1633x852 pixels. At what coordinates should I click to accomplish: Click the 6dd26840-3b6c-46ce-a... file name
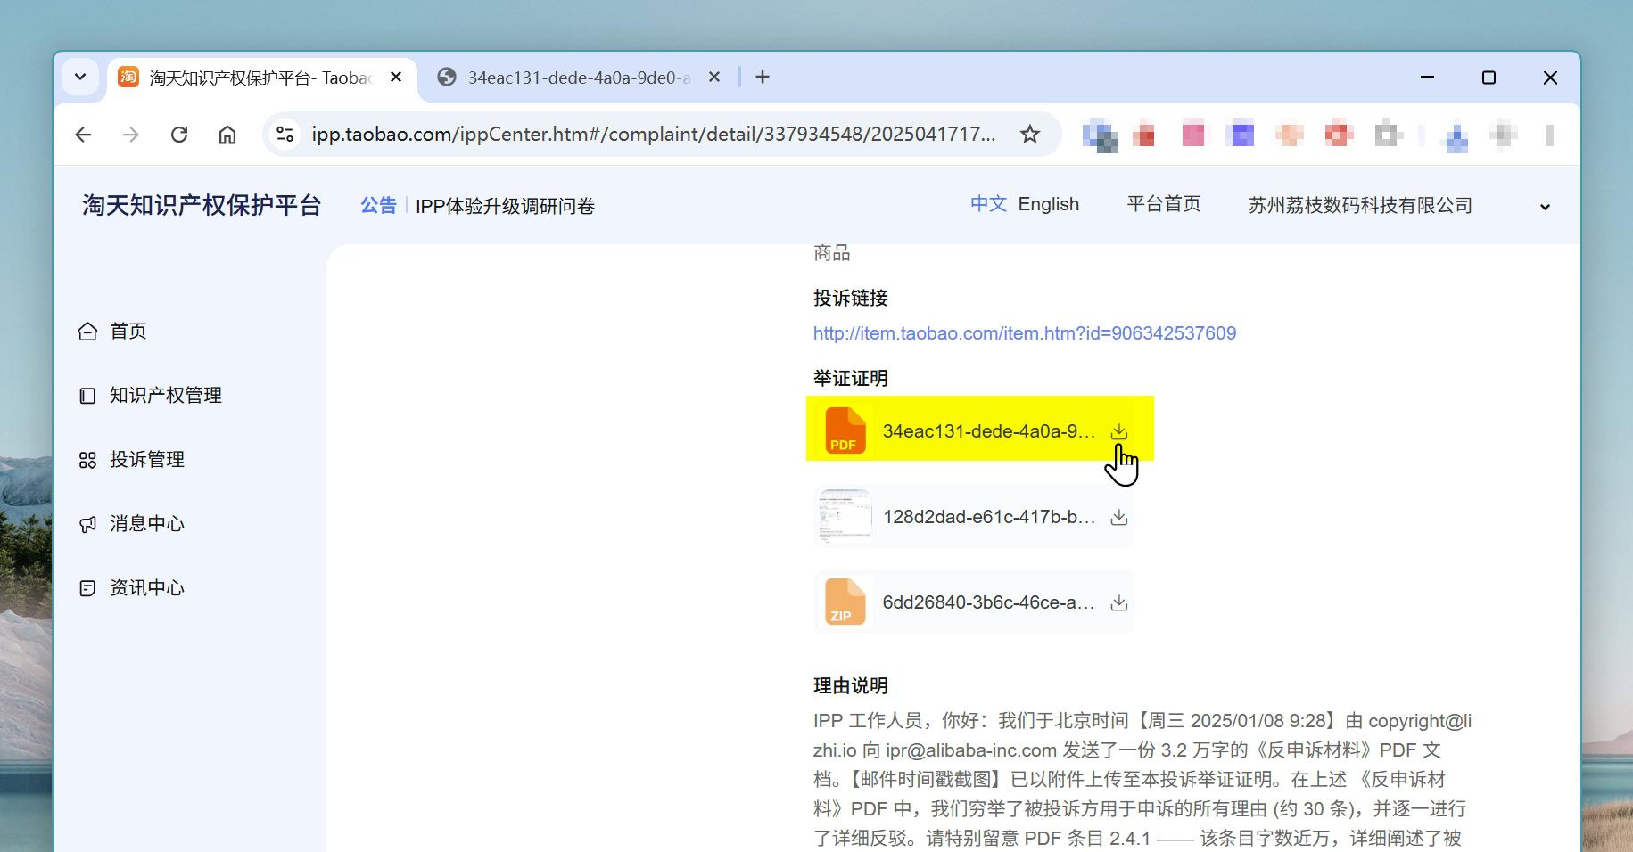(989, 602)
